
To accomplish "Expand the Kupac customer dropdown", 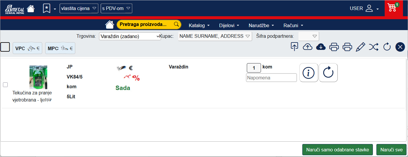I will pos(215,36).
